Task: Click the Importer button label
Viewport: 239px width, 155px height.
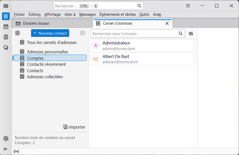Action: [77, 127]
